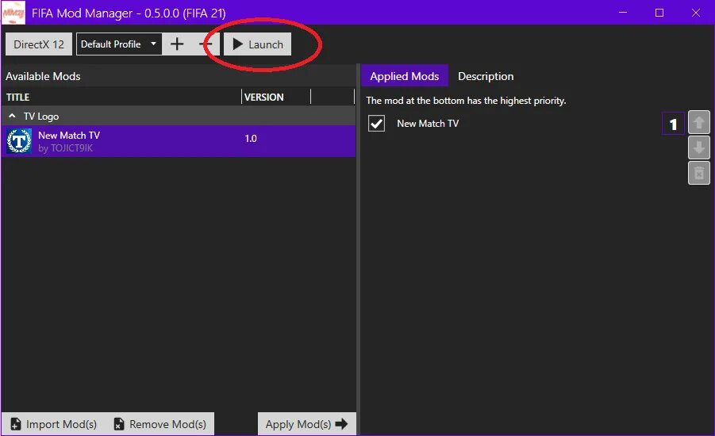Click Remove Mod(s) button
This screenshot has width=715, height=436.
tap(160, 424)
